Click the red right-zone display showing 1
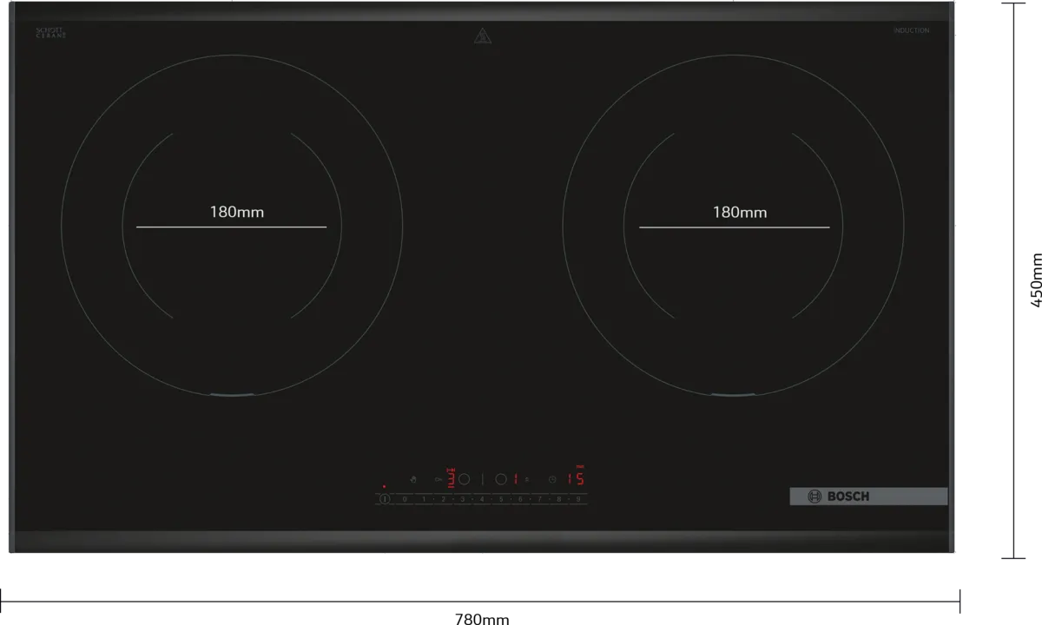 [516, 479]
